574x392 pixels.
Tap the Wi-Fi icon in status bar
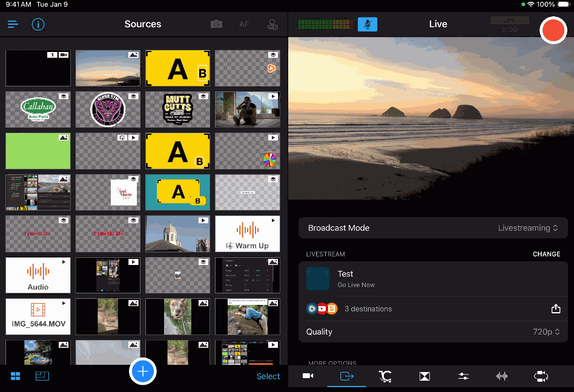[x=530, y=4]
